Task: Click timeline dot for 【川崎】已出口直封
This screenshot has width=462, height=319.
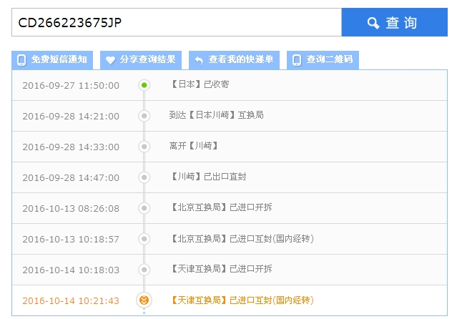Action: tap(144, 177)
